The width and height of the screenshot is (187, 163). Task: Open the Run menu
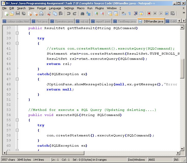90,8
